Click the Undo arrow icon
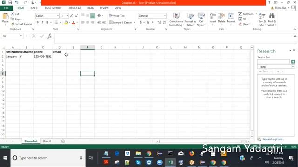Viewport: 298px width, 167px height. pyautogui.click(x=17, y=2)
